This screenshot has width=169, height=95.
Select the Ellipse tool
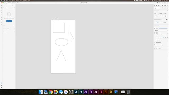[x=1, y=10]
